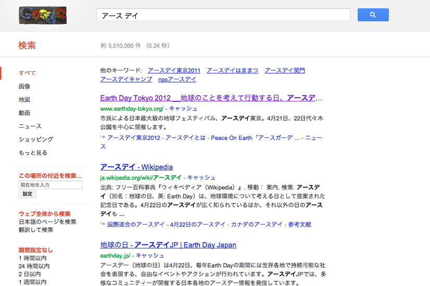Open sitelink カナダのアースデイ
This screenshot has height=286, width=430.
click(257, 224)
